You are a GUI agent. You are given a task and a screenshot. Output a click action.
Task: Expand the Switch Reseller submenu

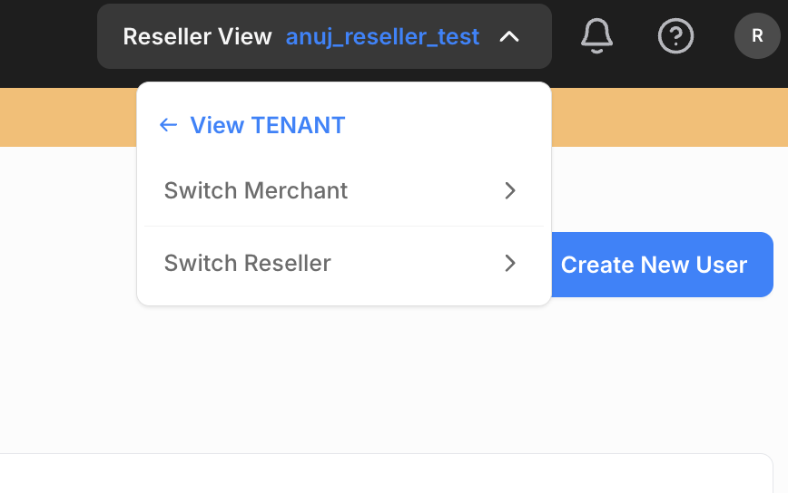point(343,263)
